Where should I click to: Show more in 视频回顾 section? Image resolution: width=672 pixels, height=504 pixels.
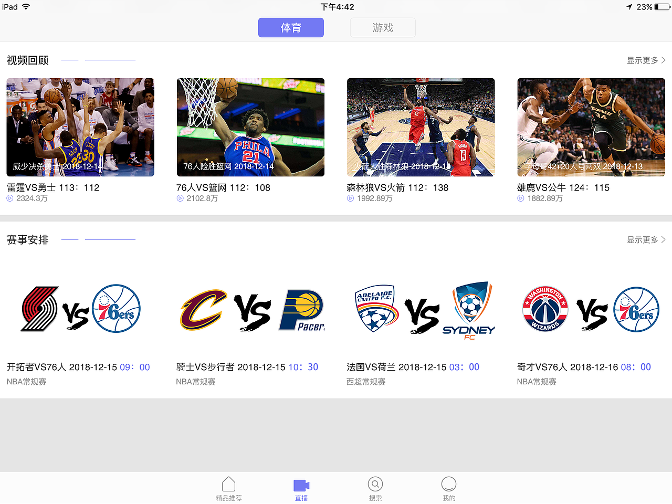coord(646,60)
